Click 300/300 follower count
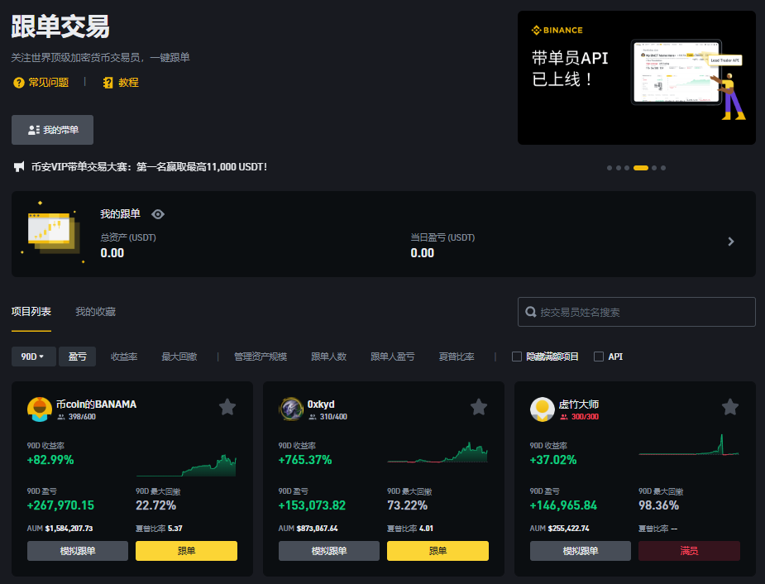 pyautogui.click(x=585, y=417)
